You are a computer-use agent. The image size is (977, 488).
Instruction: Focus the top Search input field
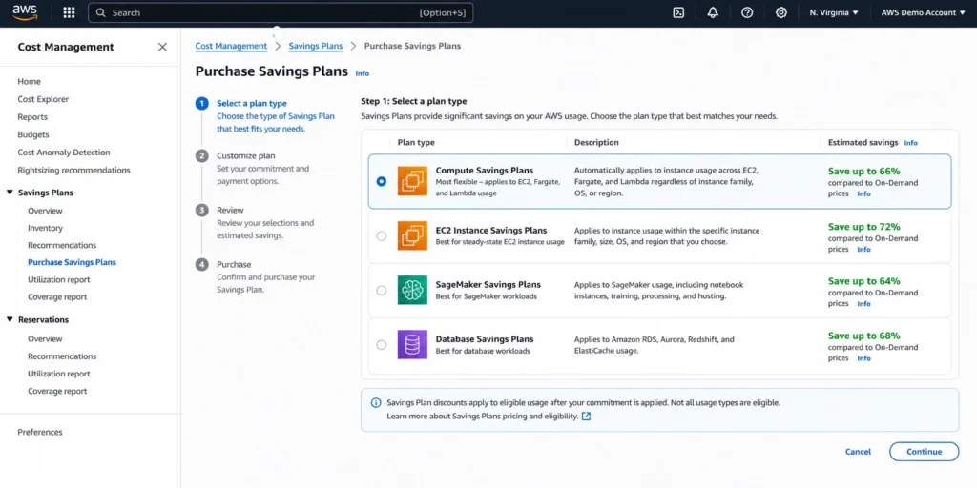pyautogui.click(x=281, y=12)
